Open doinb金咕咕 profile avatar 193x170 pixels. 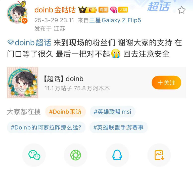17,13
